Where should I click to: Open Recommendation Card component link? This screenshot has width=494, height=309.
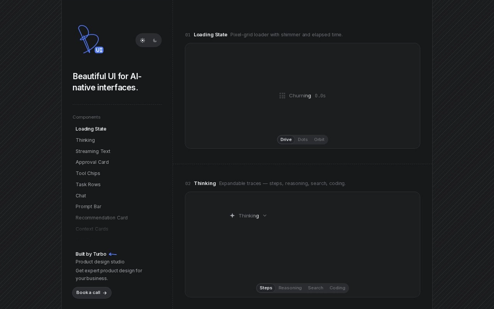click(x=102, y=218)
